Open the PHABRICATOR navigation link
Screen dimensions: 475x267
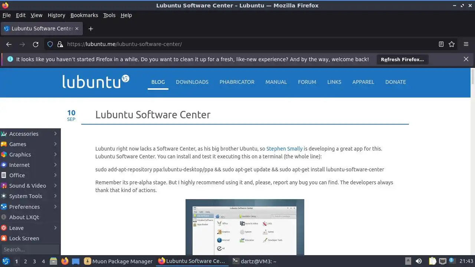237,82
